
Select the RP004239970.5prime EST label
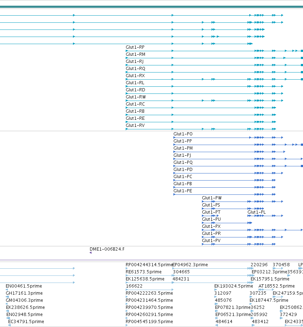point(150,307)
